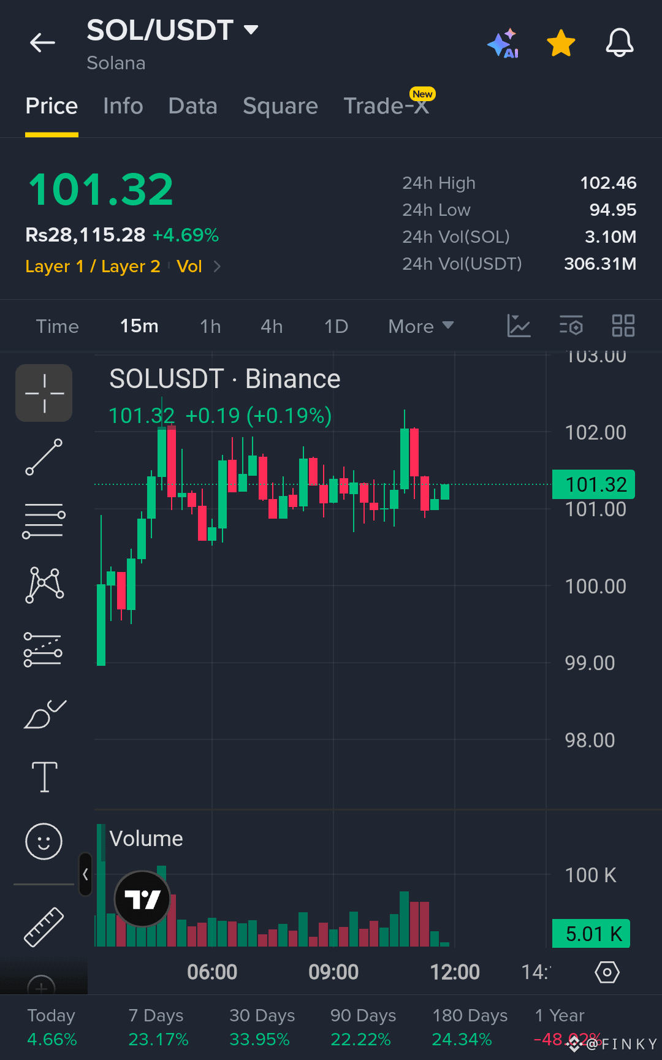
Task: Select the horizontal lines Fibonacci tool
Action: pyautogui.click(x=44, y=520)
